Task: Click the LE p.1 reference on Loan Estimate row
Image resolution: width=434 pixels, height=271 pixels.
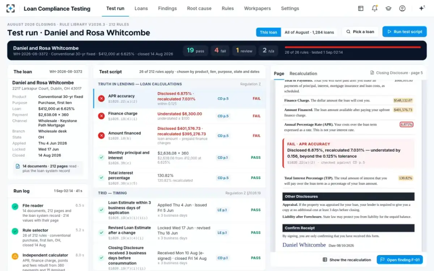Action: tap(223, 210)
